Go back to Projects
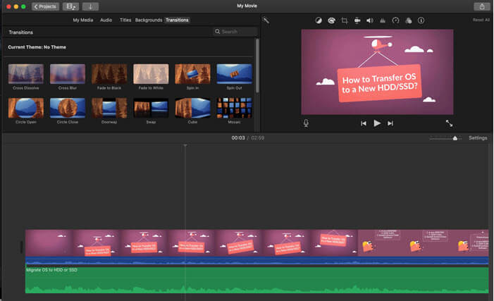 pyautogui.click(x=45, y=6)
